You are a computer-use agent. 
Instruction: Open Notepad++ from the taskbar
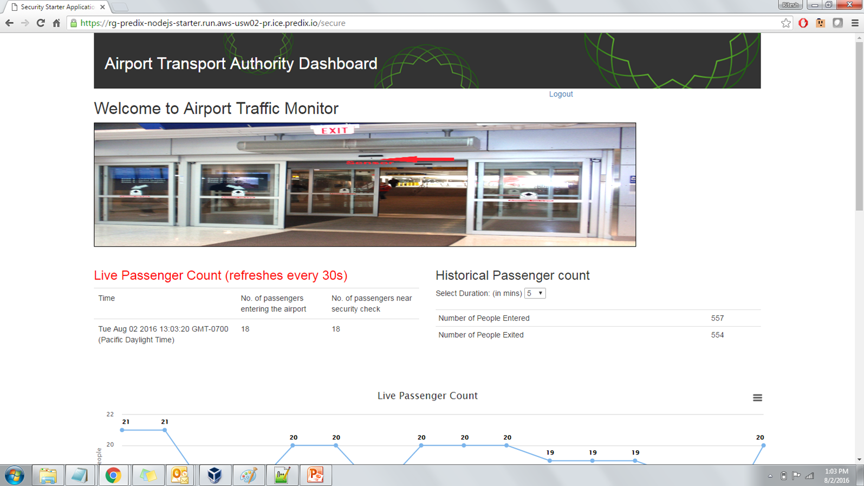coord(282,476)
